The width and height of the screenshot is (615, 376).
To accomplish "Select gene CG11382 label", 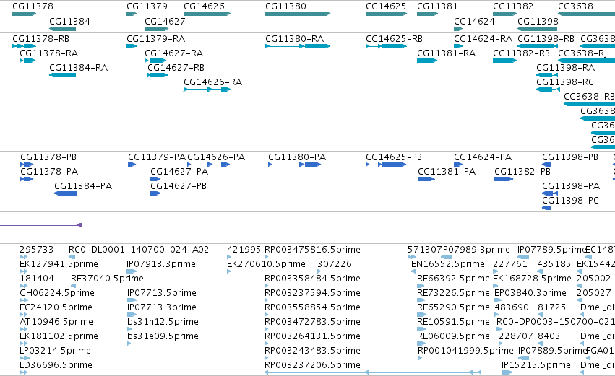I will [513, 6].
